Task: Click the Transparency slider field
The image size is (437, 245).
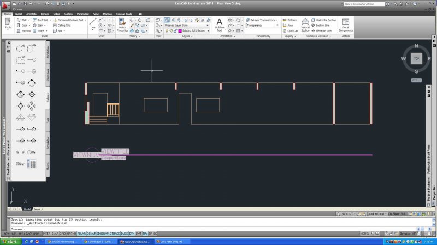Action: [263, 25]
